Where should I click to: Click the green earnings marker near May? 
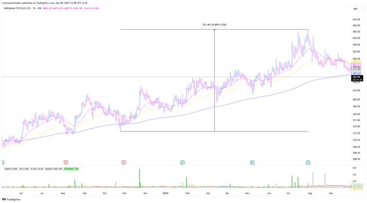click(253, 162)
